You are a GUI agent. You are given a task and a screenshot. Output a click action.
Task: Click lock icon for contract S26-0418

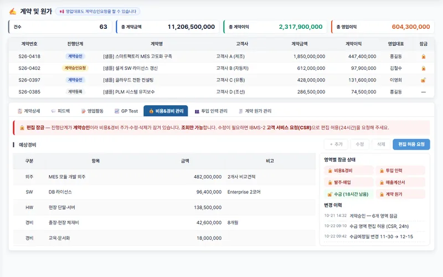click(423, 57)
